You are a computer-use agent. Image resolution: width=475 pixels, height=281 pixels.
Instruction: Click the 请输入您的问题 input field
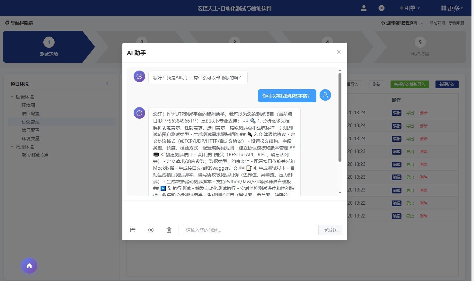251,230
